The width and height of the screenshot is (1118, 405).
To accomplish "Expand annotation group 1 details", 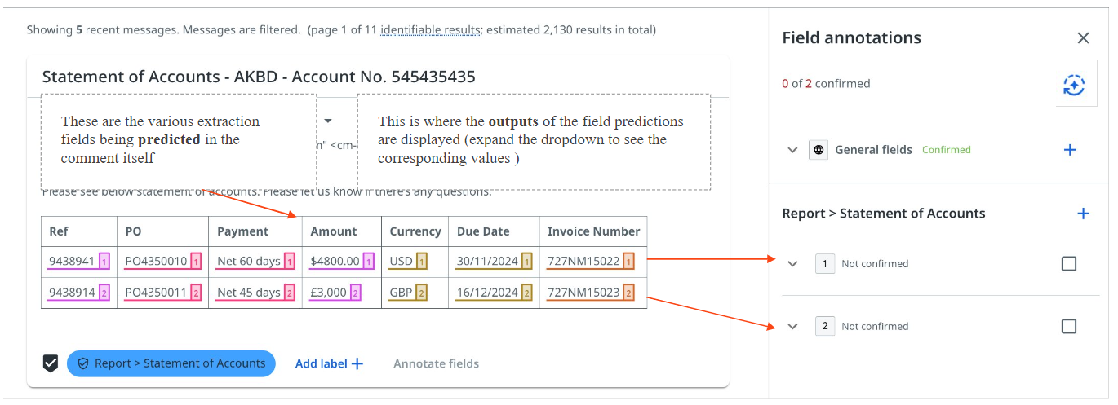I will click(x=792, y=264).
